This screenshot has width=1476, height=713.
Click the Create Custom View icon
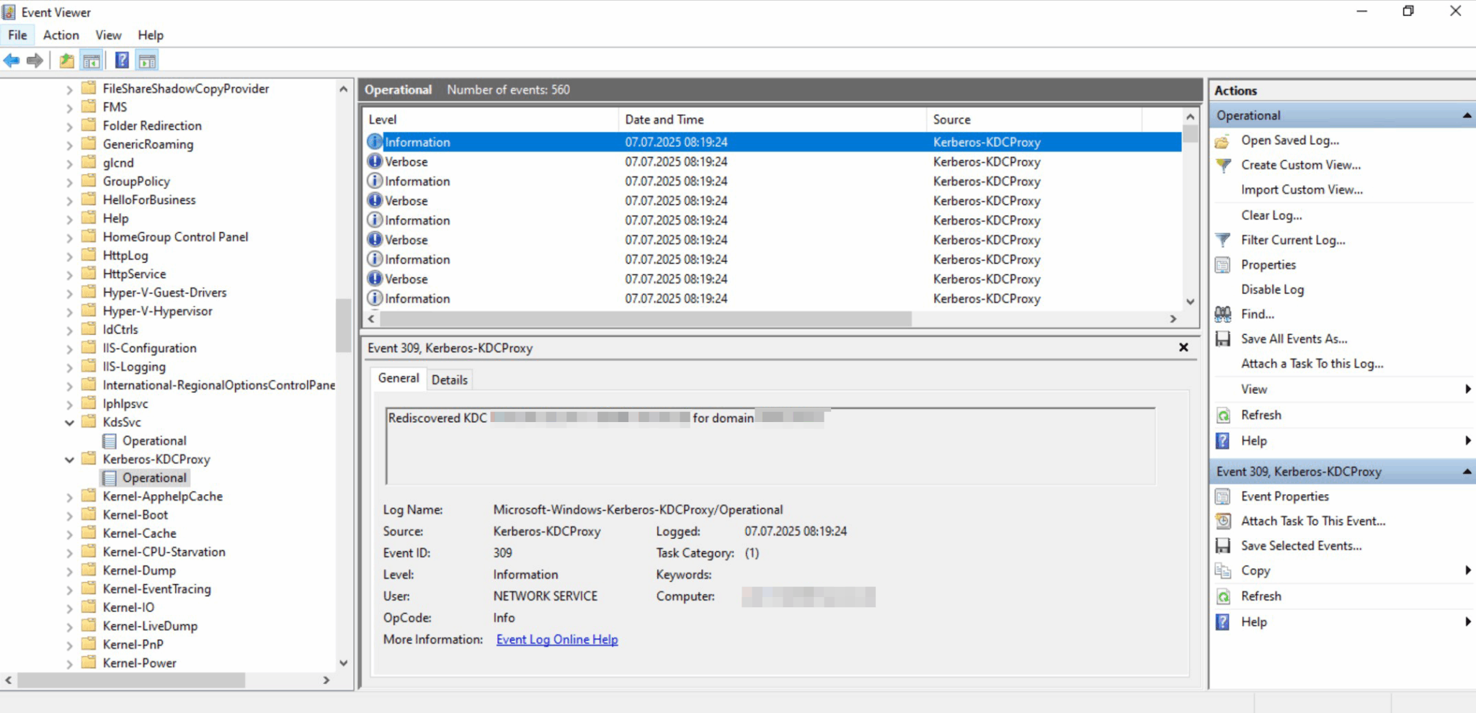[x=1223, y=165]
